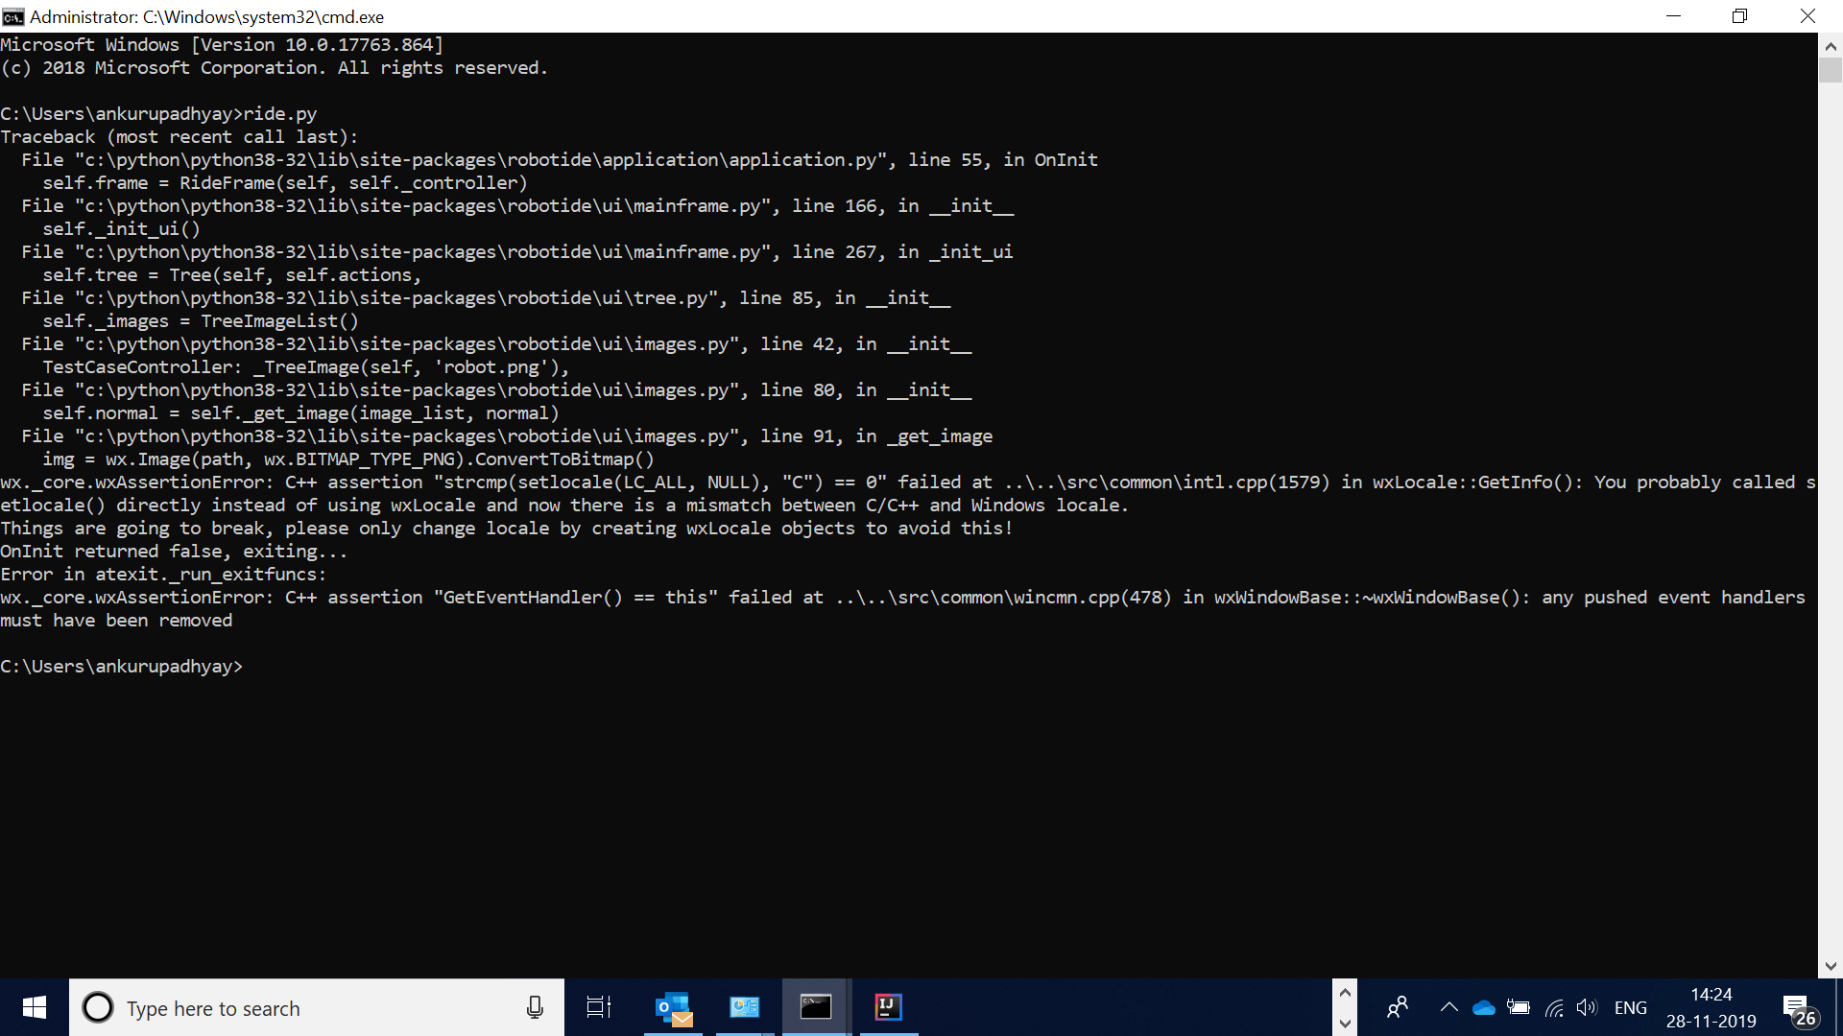The width and height of the screenshot is (1843, 1036).
Task: Open Action Center showing 26 notifications
Action: coord(1803,1007)
